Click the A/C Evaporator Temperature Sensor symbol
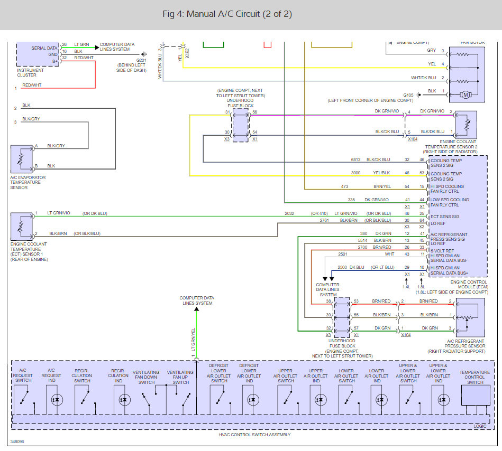Screen dimensions: 502x451 22,159
